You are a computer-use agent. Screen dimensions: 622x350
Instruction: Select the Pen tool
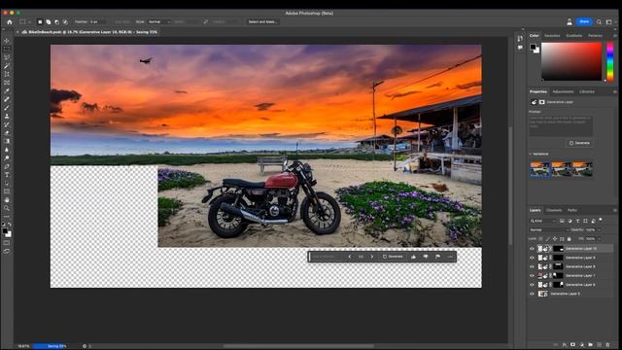(x=7, y=166)
